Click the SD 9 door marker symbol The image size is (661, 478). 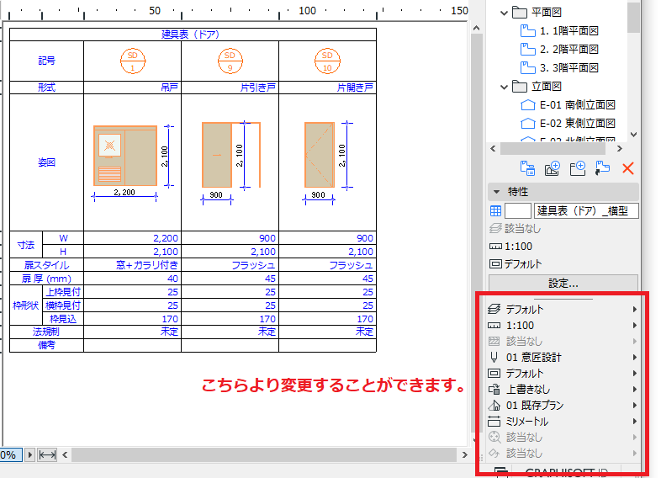point(230,61)
